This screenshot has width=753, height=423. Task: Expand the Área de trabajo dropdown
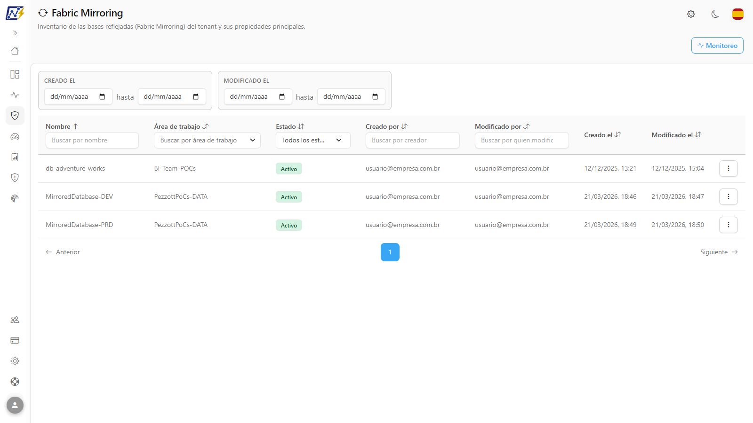207,140
